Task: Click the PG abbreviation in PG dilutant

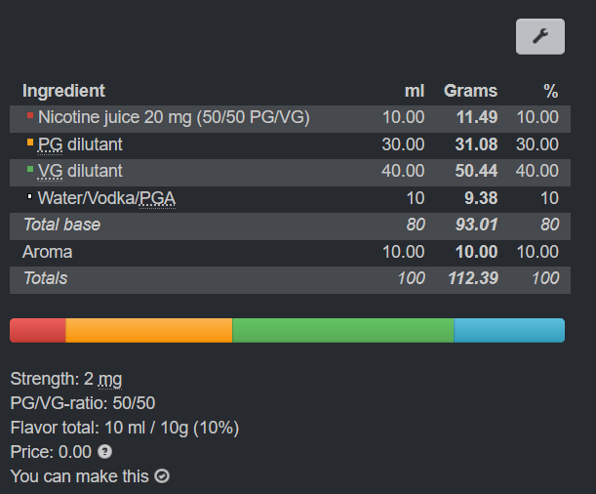Action: tap(50, 144)
